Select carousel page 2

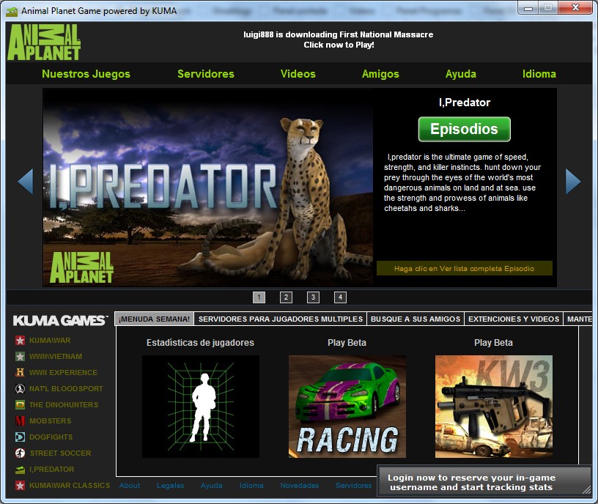(286, 297)
